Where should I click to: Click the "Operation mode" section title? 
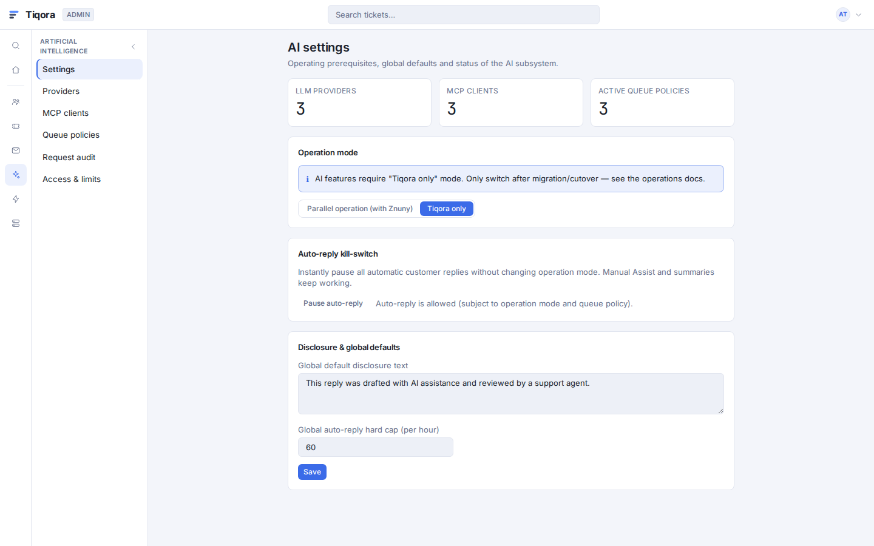[x=328, y=152]
